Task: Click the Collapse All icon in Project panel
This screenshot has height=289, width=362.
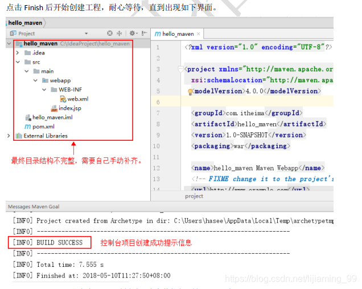Action: pos(119,33)
